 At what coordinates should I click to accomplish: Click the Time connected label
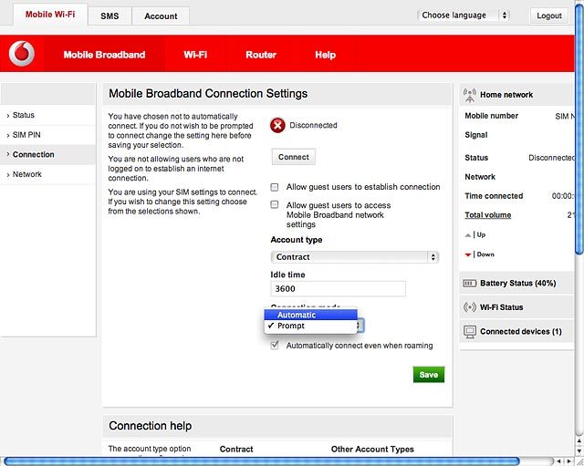click(x=494, y=196)
